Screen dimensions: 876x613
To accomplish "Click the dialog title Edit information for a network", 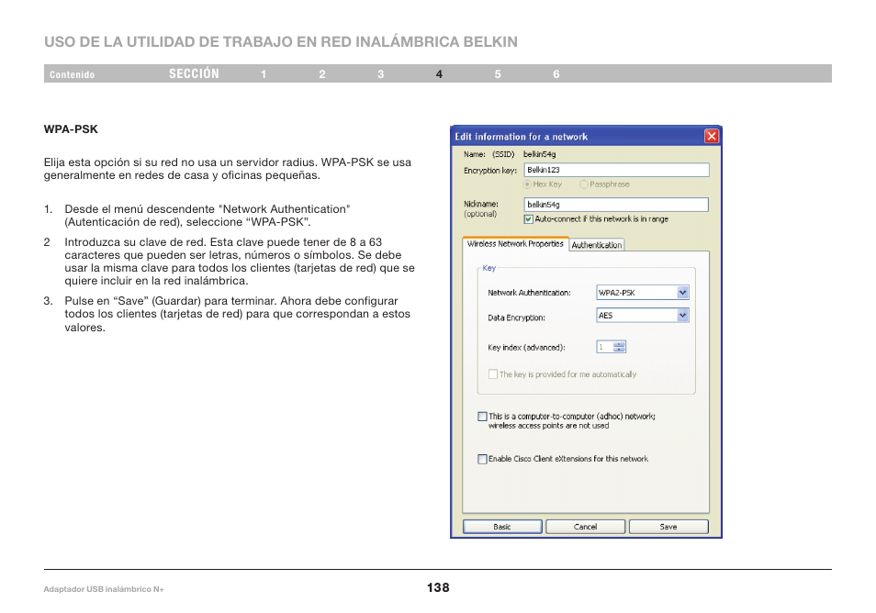I will [522, 137].
